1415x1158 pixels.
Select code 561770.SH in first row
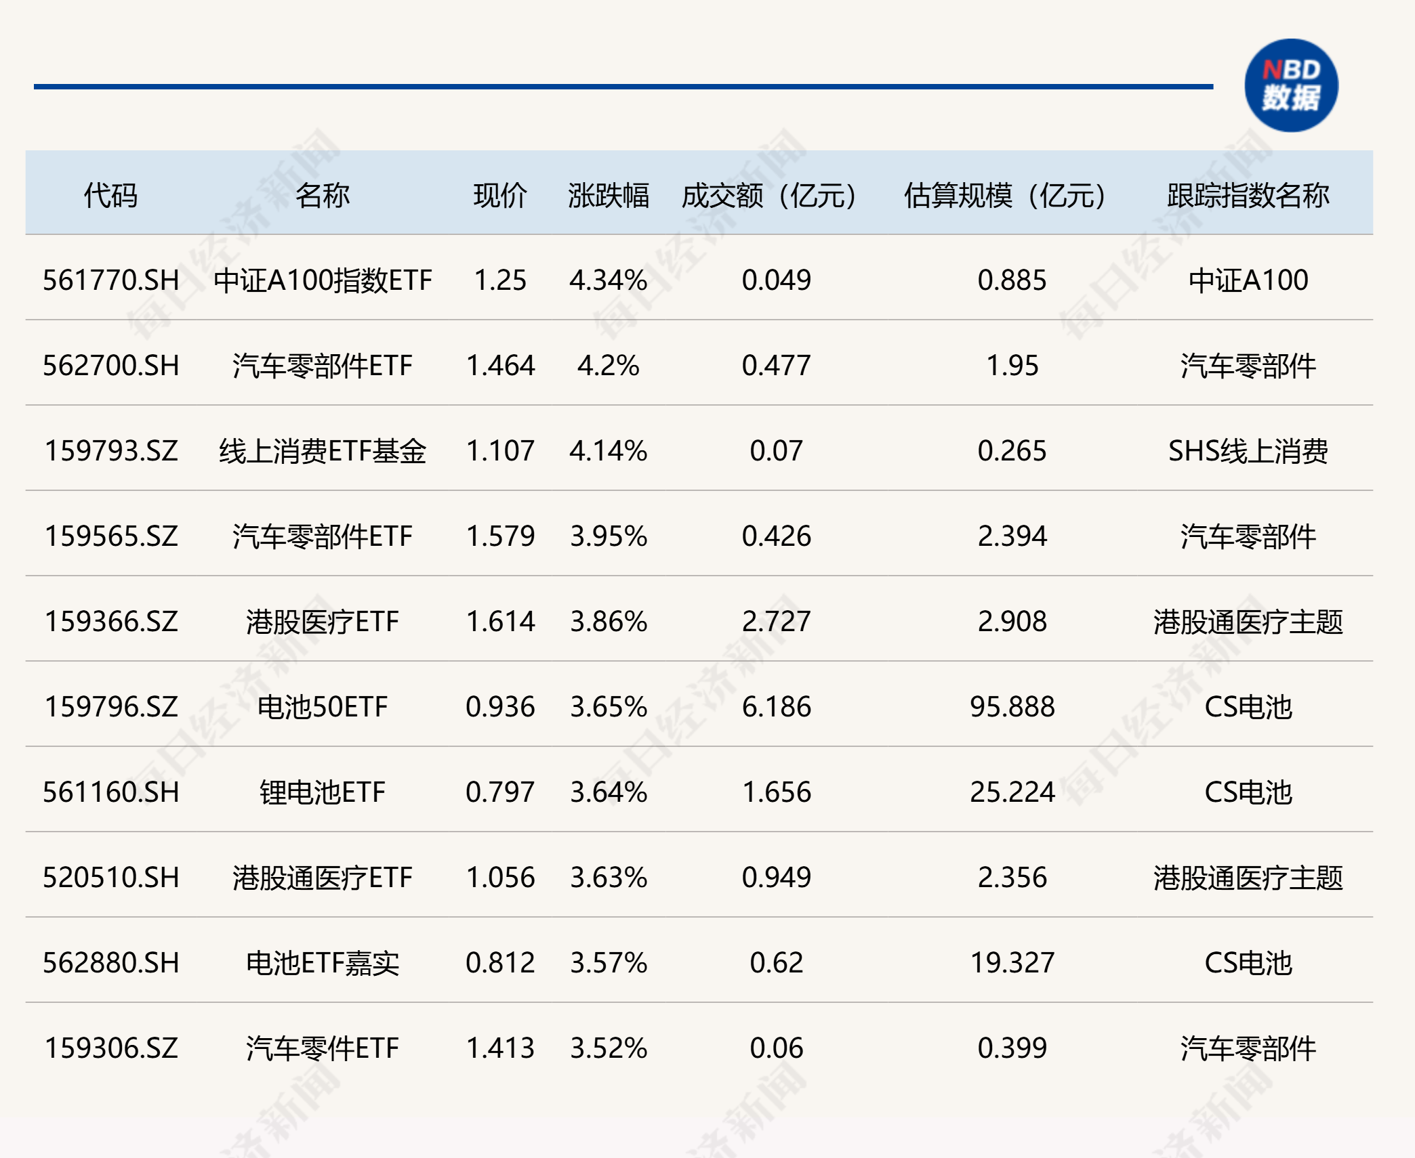pyautogui.click(x=110, y=280)
